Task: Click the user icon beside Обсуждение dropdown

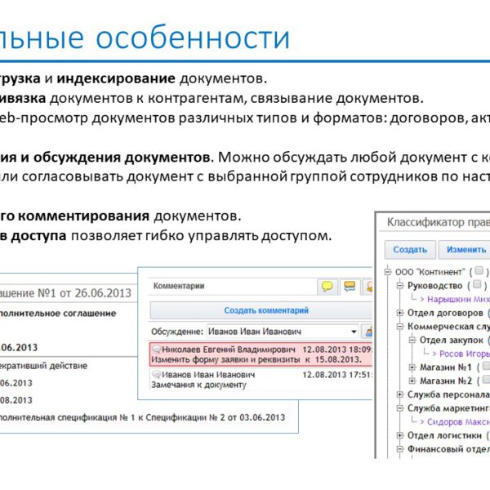Action: pos(368,332)
